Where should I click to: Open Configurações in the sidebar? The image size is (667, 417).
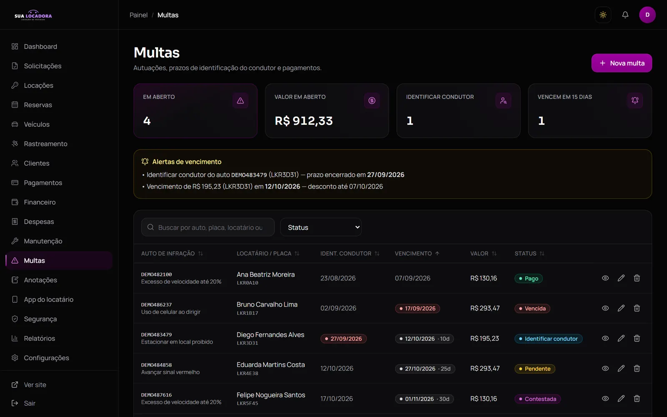coord(59,358)
